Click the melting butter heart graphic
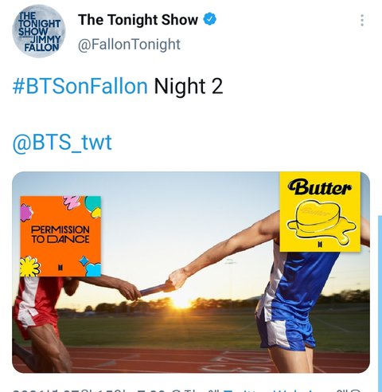The width and height of the screenshot is (382, 392). [322, 222]
